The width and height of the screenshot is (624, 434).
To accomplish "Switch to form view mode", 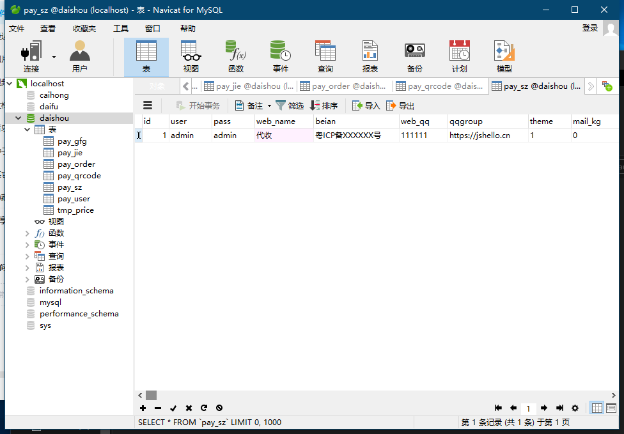I will (x=611, y=408).
